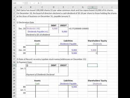Select highlighted column H header
This screenshot has width=130, height=98.
pyautogui.click(x=92, y=7)
